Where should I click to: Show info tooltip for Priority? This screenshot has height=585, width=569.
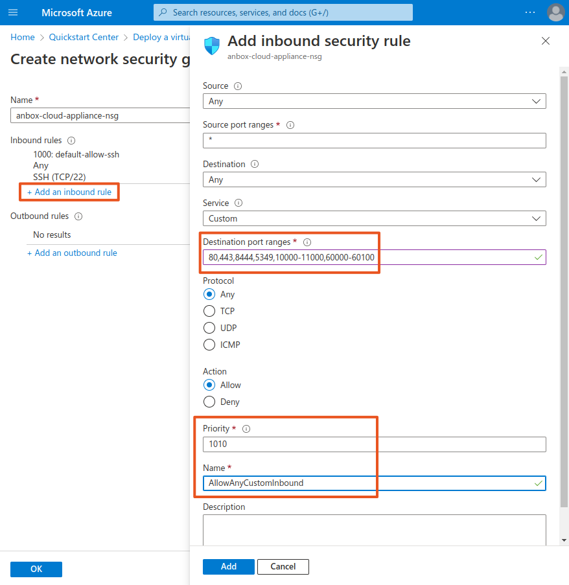tap(246, 429)
